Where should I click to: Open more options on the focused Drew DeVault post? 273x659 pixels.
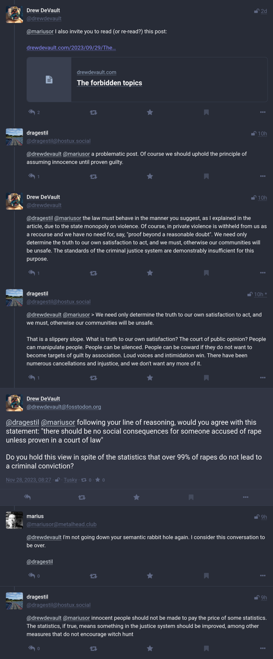[x=246, y=497]
